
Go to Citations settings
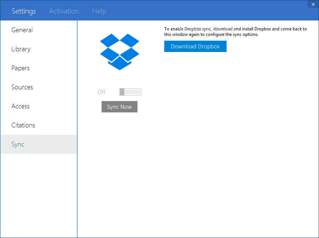coord(38,125)
